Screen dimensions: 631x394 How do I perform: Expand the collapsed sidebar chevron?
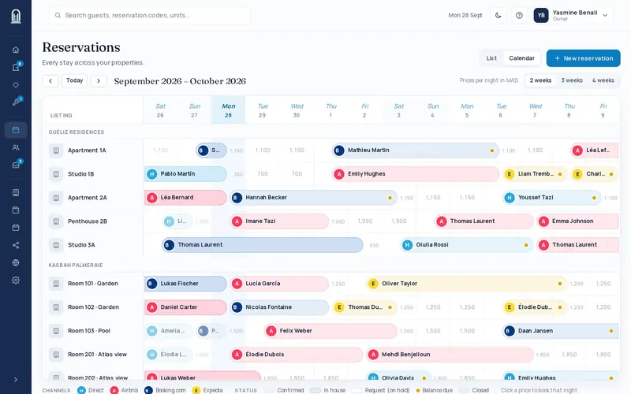pos(16,380)
